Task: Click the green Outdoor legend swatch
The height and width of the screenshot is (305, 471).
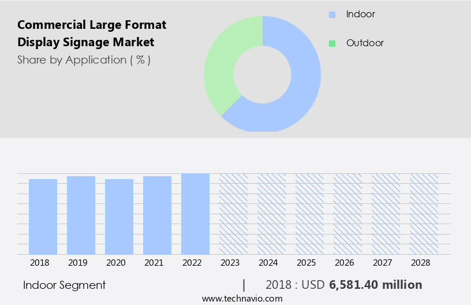Action: (332, 43)
